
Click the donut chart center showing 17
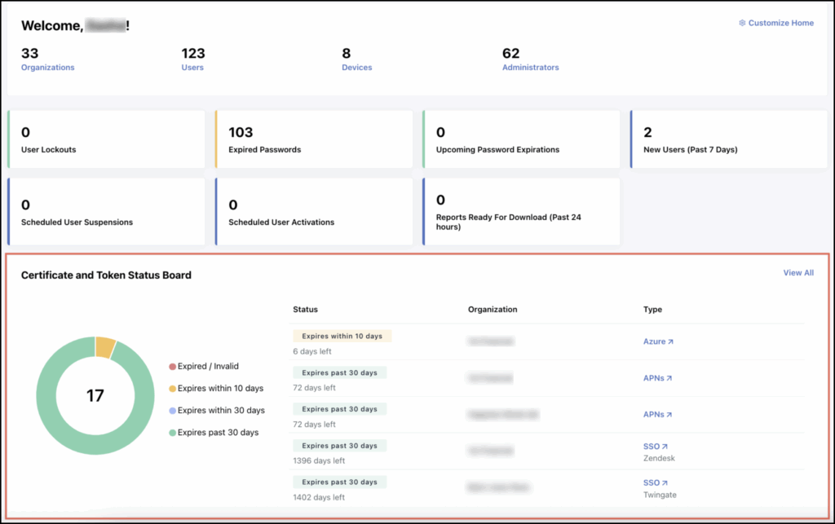(x=95, y=396)
